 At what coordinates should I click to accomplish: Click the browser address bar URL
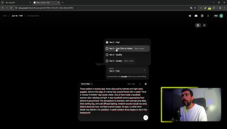coord(46,8)
